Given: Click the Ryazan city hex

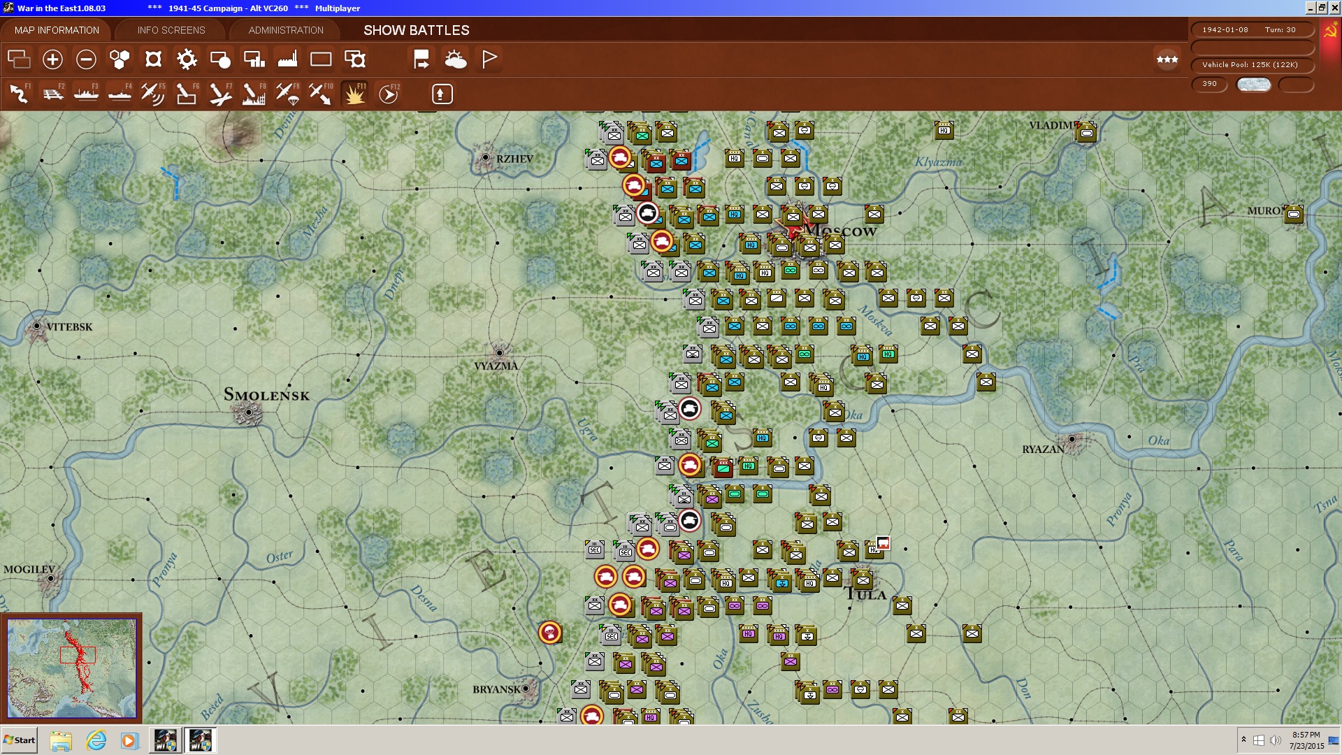Looking at the screenshot, I should (x=1072, y=439).
